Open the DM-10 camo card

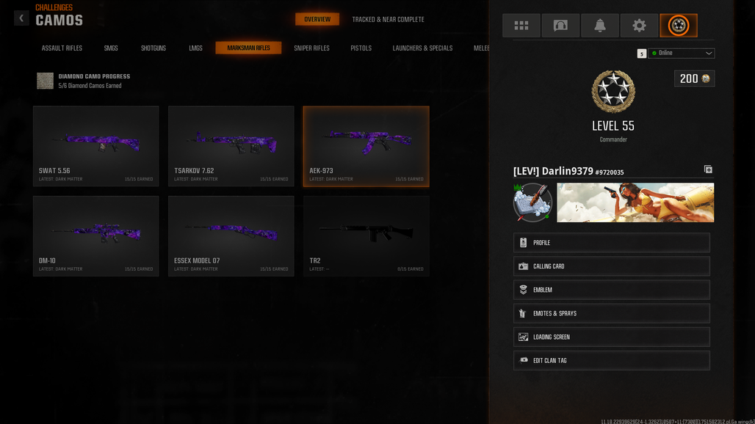click(95, 236)
